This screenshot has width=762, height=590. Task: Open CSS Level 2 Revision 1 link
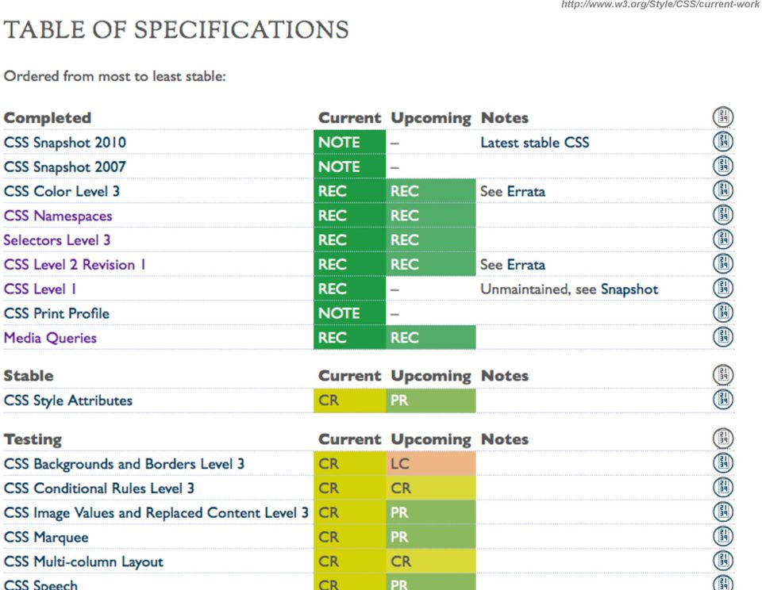click(75, 265)
